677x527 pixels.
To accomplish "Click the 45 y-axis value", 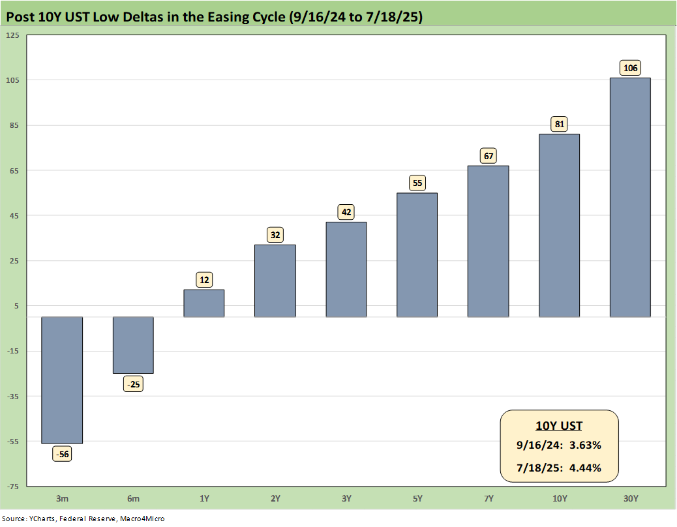I will 14,216.
